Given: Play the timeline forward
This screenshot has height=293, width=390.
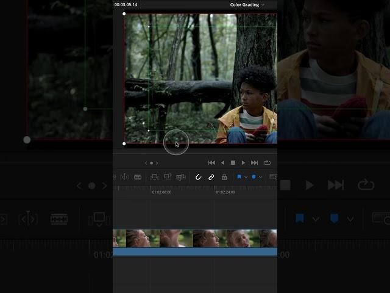Looking at the screenshot, I should tap(243, 163).
